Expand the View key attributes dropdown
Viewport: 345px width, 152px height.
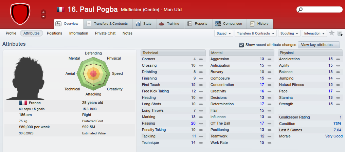coord(319,45)
